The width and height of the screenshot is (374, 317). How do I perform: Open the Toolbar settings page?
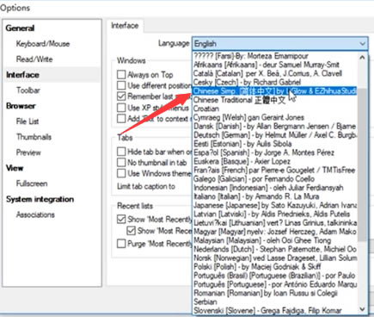tap(28, 90)
